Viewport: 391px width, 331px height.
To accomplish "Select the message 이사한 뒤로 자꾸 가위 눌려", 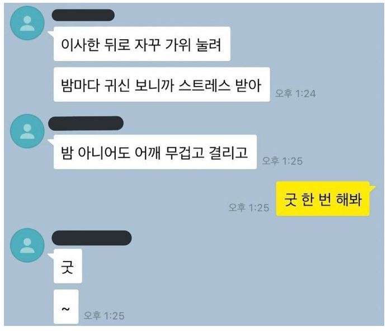I will point(142,44).
